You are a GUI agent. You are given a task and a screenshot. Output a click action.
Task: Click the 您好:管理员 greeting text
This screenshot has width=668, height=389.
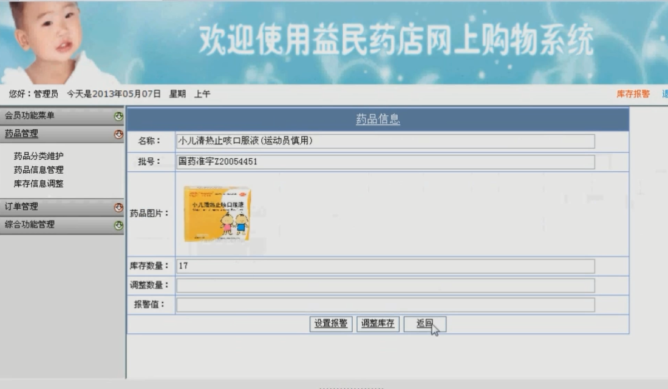coord(33,93)
